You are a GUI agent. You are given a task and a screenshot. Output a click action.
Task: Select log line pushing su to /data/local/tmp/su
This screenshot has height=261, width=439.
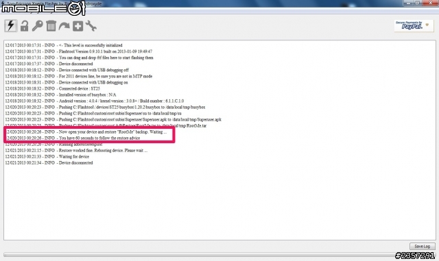(93, 113)
